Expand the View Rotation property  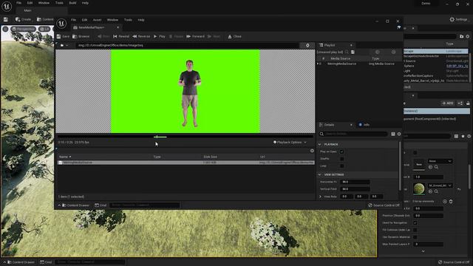tap(320, 197)
